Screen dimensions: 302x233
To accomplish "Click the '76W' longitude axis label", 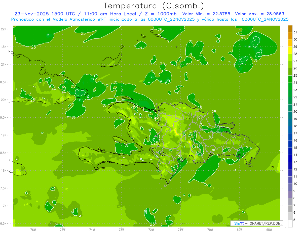I will click(33, 229).
